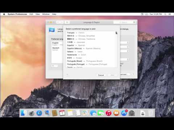The image size is (174, 130).
Task: Select Português (Brasil) row
Action: pos(91,61)
